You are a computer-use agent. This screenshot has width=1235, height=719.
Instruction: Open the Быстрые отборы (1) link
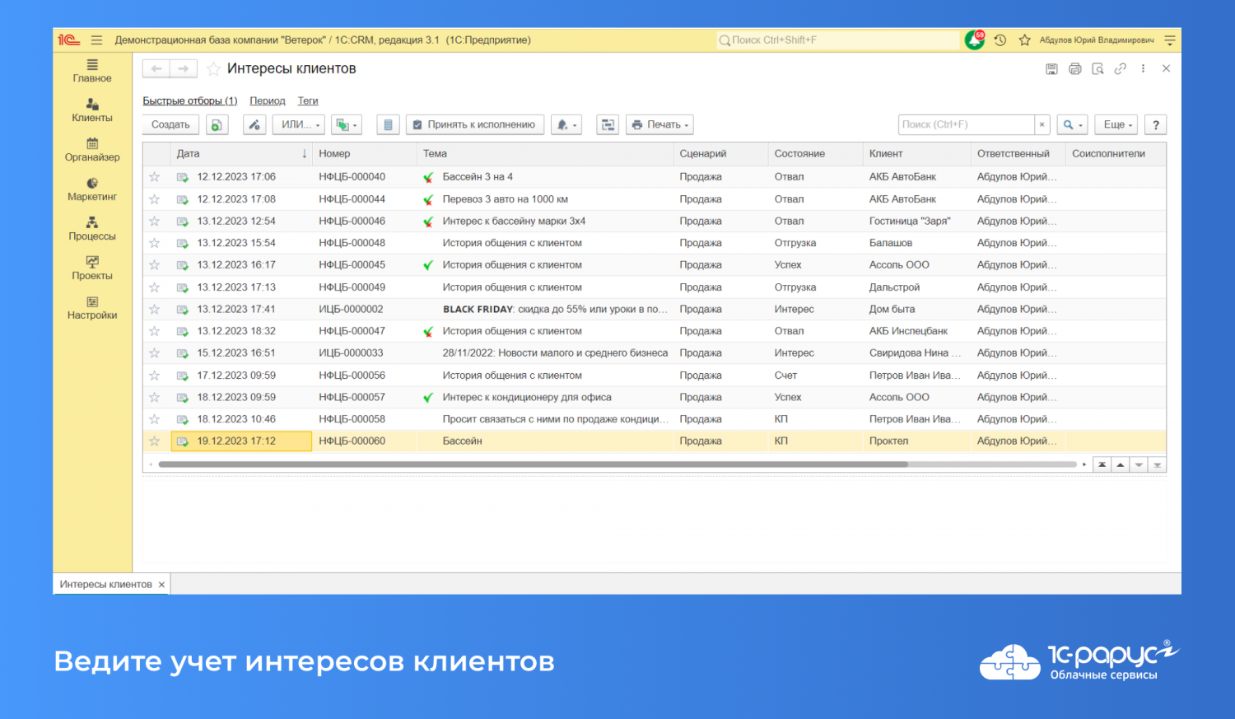point(189,101)
